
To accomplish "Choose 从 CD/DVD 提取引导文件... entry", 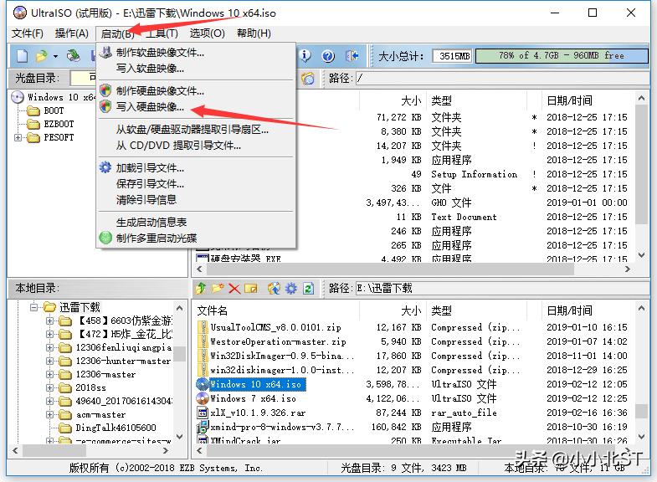I will tap(178, 146).
